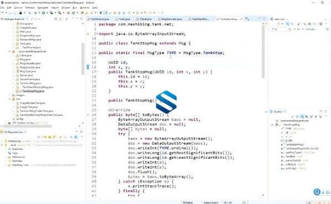Collapse TankStopMsg class in Outline
The height and width of the screenshot is (204, 331).
(x=272, y=125)
